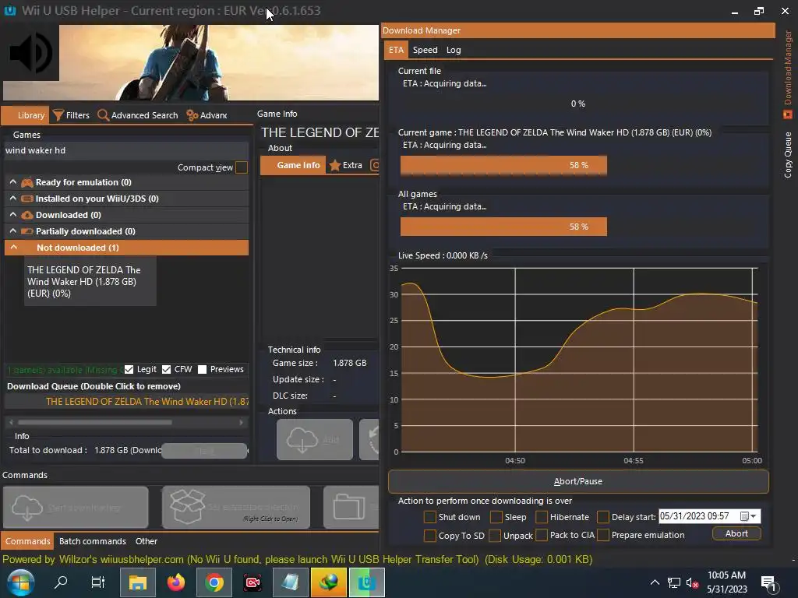Screen dimensions: 798x598
Task: Tick the Pack to CIA checkbox
Action: [x=542, y=536]
